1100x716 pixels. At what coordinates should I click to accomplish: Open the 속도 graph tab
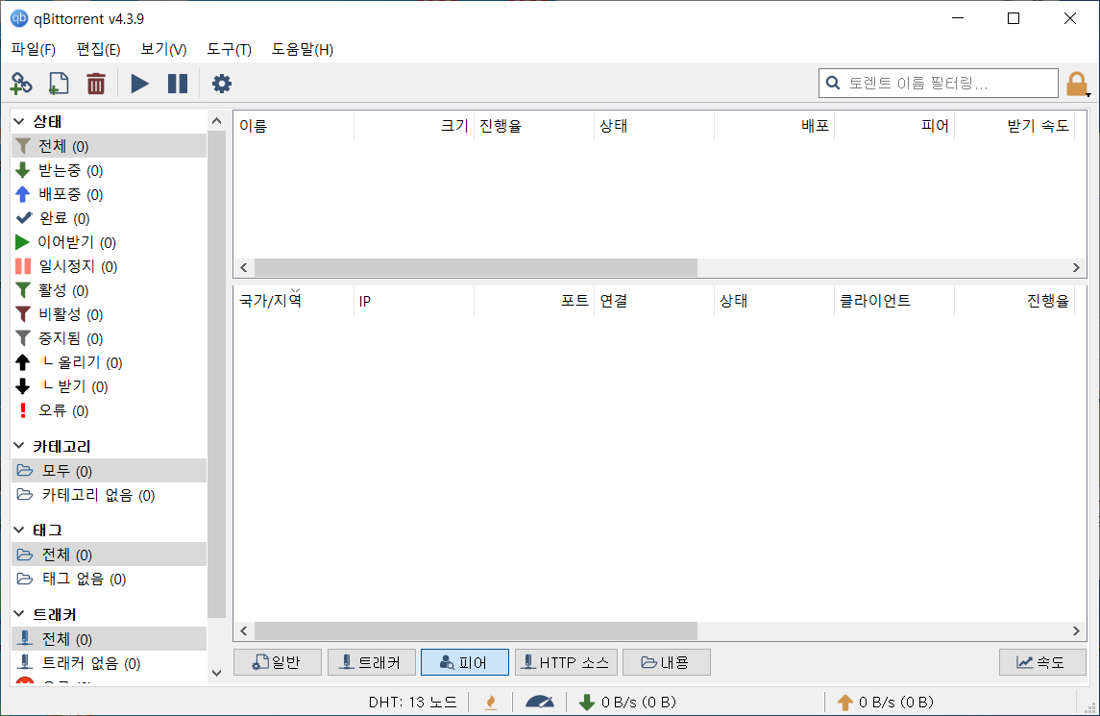coord(1042,662)
